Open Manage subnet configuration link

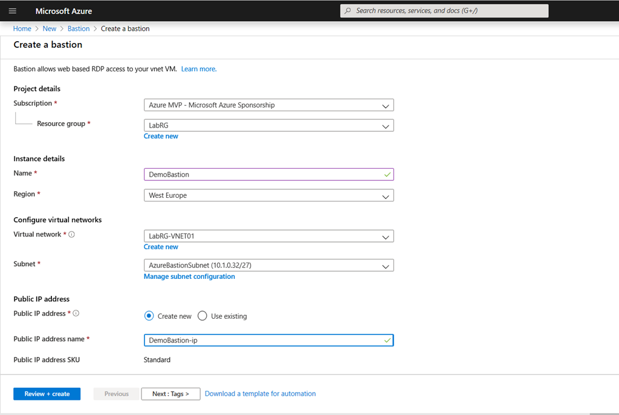pos(189,276)
